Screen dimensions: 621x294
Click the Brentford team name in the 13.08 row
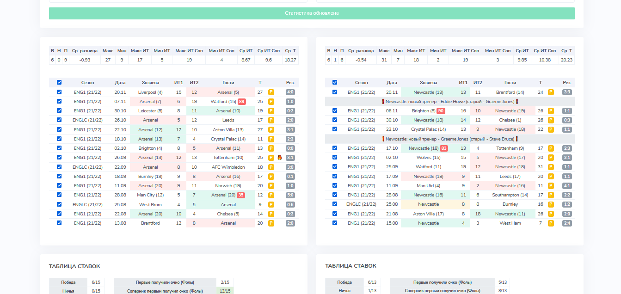tap(150, 223)
